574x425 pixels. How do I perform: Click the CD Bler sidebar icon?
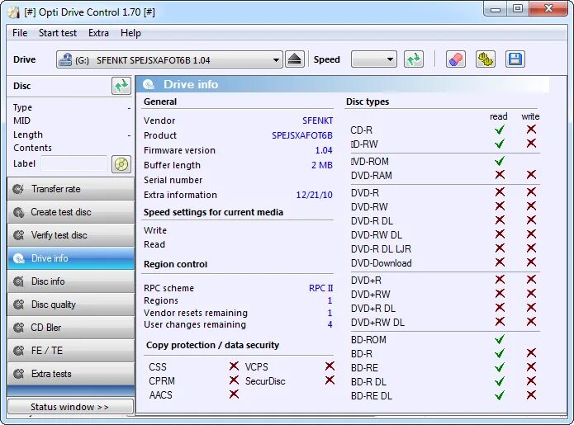(18, 328)
